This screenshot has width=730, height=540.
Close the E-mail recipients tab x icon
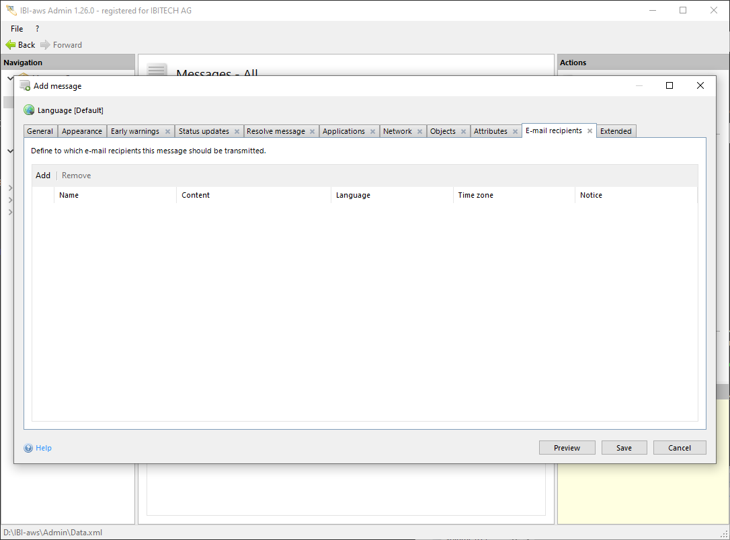pyautogui.click(x=590, y=131)
